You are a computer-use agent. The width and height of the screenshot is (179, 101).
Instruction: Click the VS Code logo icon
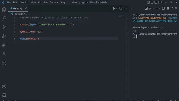coord(3,2)
